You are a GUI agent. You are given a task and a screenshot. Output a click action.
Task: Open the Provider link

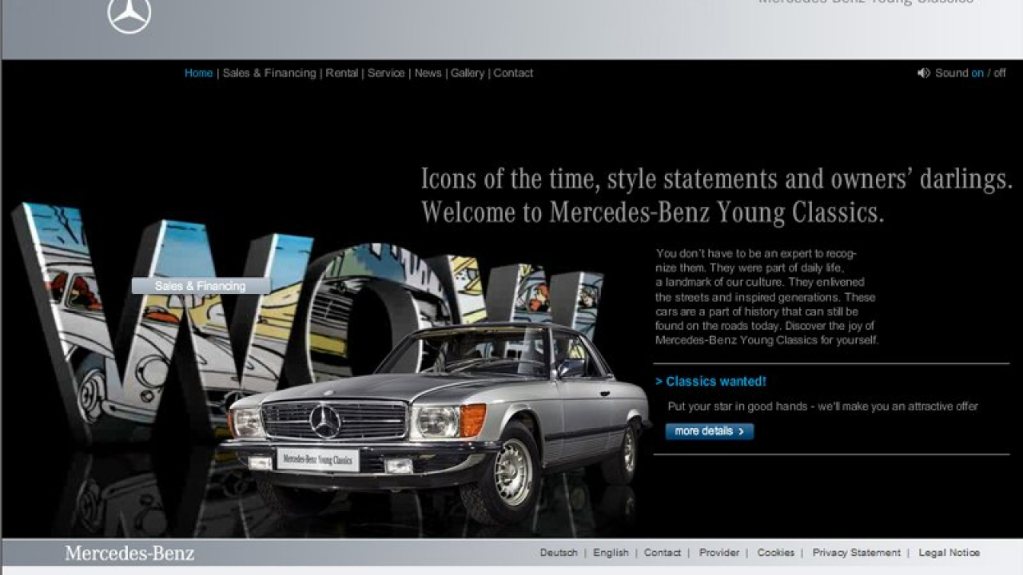[719, 553]
